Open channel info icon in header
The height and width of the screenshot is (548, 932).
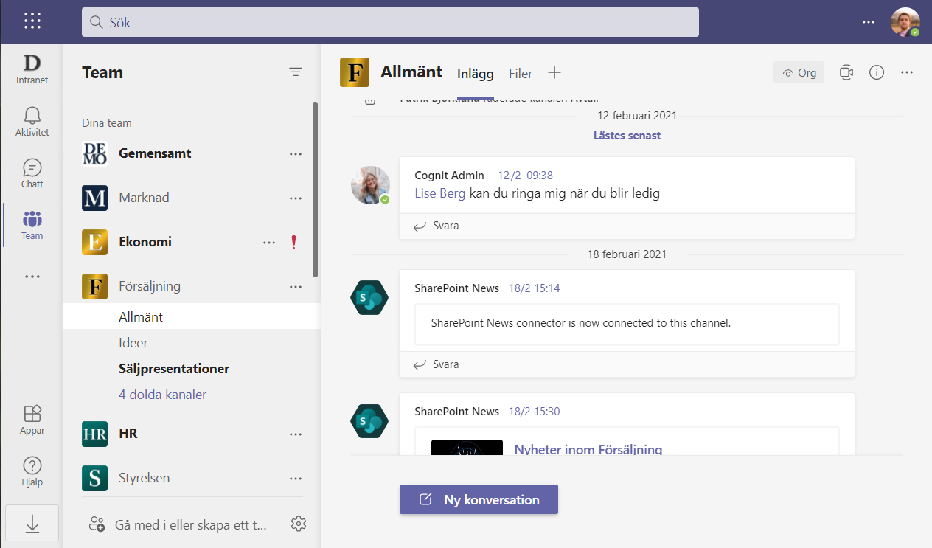pos(877,72)
